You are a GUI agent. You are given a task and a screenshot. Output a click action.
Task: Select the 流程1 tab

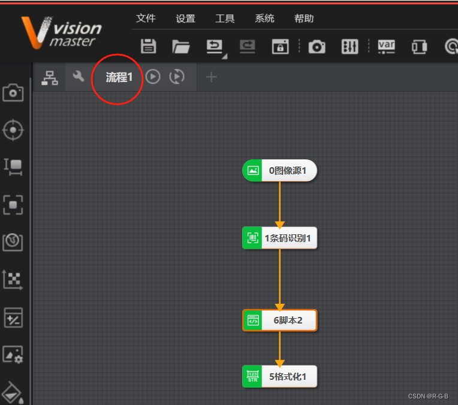tap(119, 77)
